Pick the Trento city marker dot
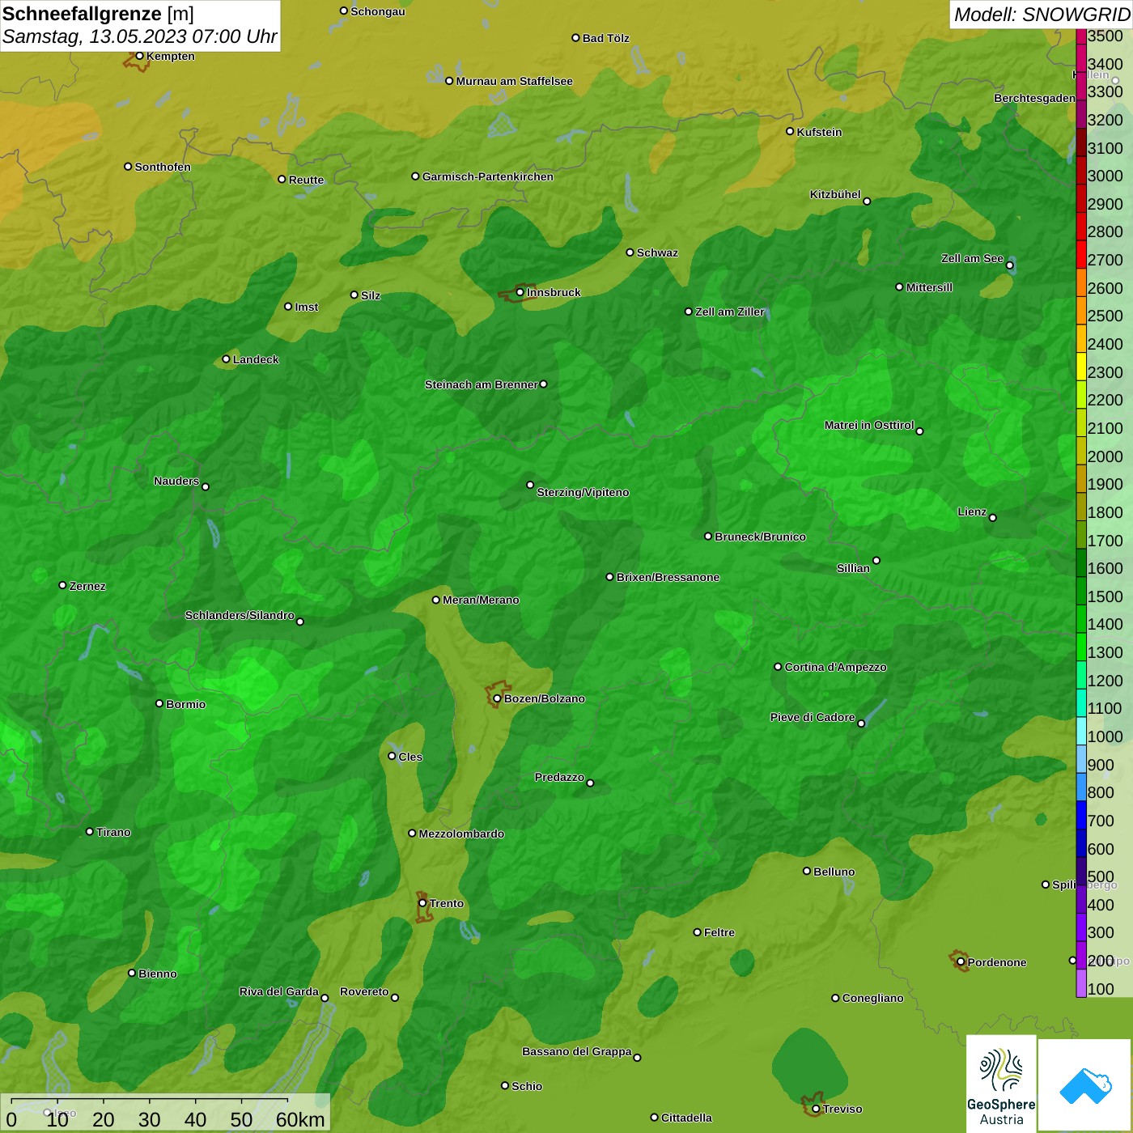This screenshot has width=1133, height=1133. point(422,903)
